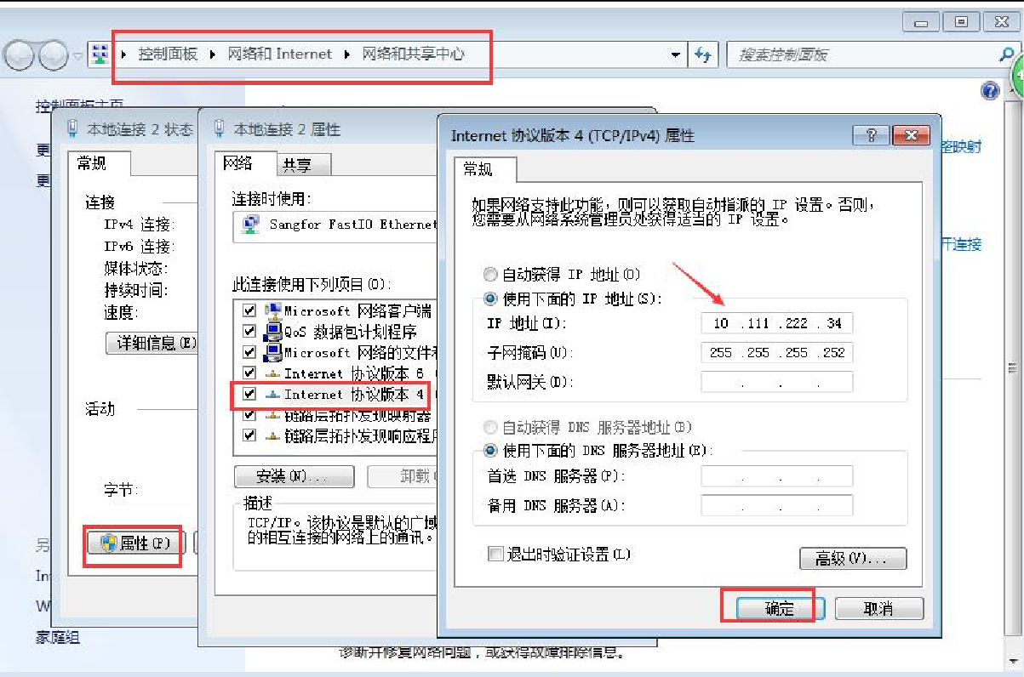Select the 常规 tab in IPv4 dialog

tap(485, 170)
